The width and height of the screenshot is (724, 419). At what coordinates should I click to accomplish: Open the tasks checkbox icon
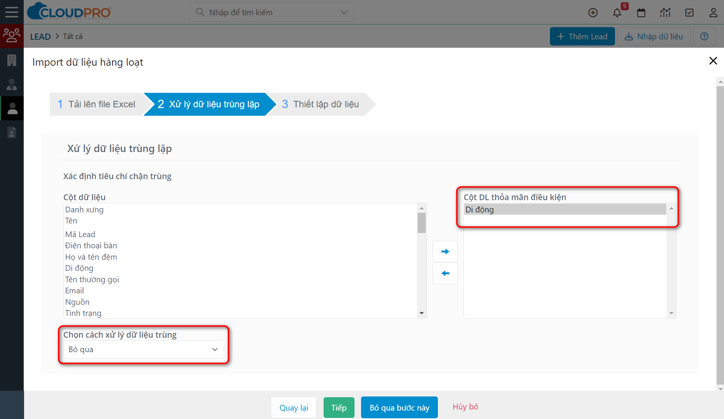pos(689,13)
